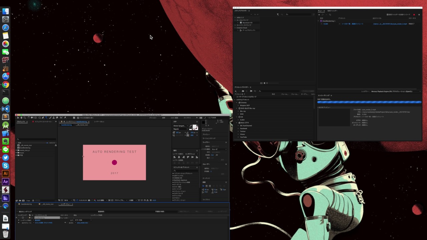Select the Zoom magnifier tool in After Effects
Viewport: 427px width, 240px height.
pyautogui.click(x=25, y=118)
